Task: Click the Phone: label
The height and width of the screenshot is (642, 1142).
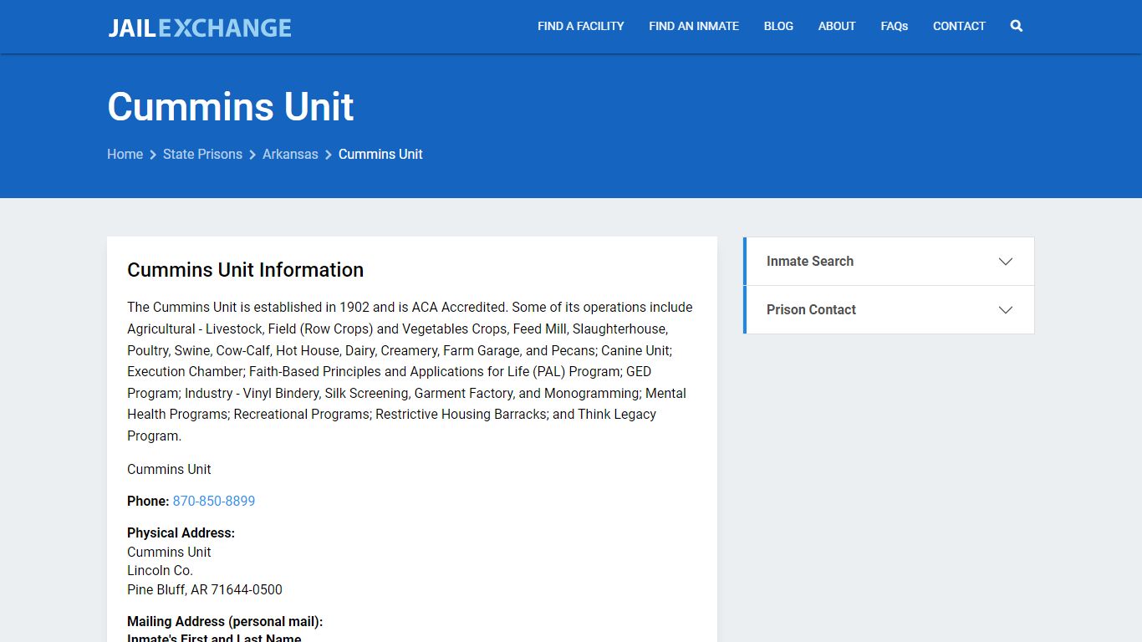Action: pyautogui.click(x=148, y=502)
